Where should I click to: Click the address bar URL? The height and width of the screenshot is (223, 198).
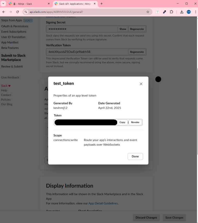(x=56, y=12)
